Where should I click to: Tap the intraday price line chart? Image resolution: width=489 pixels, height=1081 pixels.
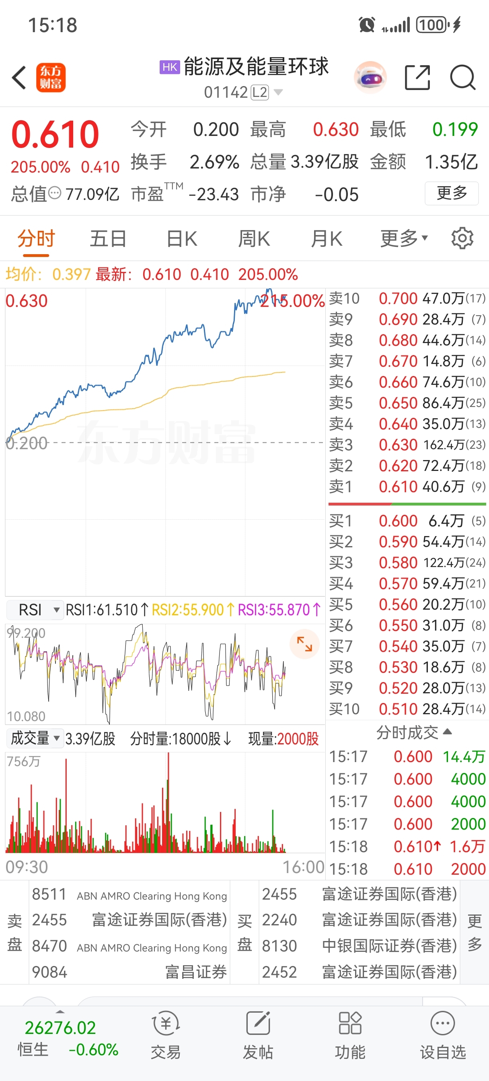(x=164, y=442)
